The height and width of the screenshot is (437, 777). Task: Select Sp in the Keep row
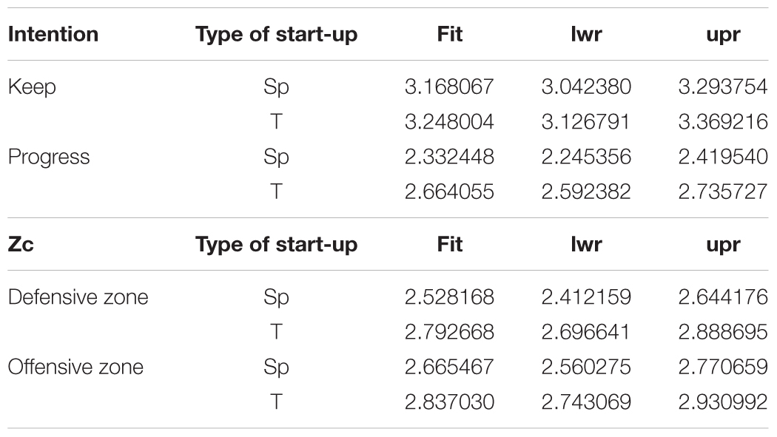point(276,88)
